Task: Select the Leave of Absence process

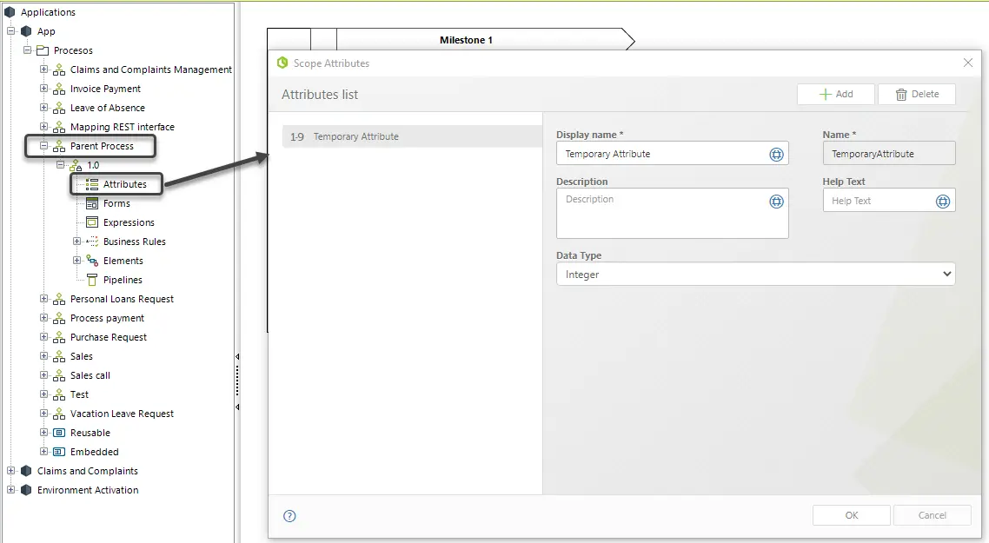Action: [x=108, y=108]
